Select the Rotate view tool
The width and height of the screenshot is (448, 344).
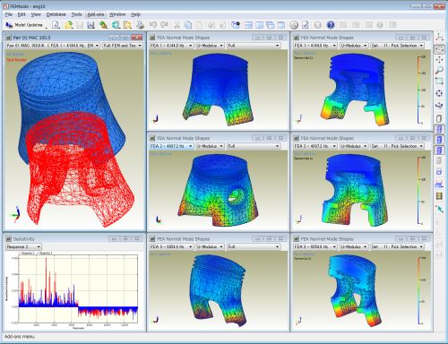439,106
